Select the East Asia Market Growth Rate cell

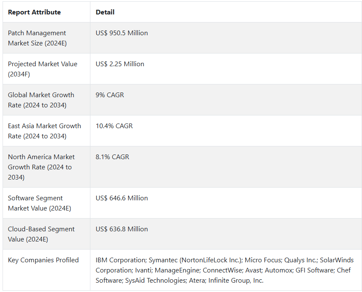point(45,131)
